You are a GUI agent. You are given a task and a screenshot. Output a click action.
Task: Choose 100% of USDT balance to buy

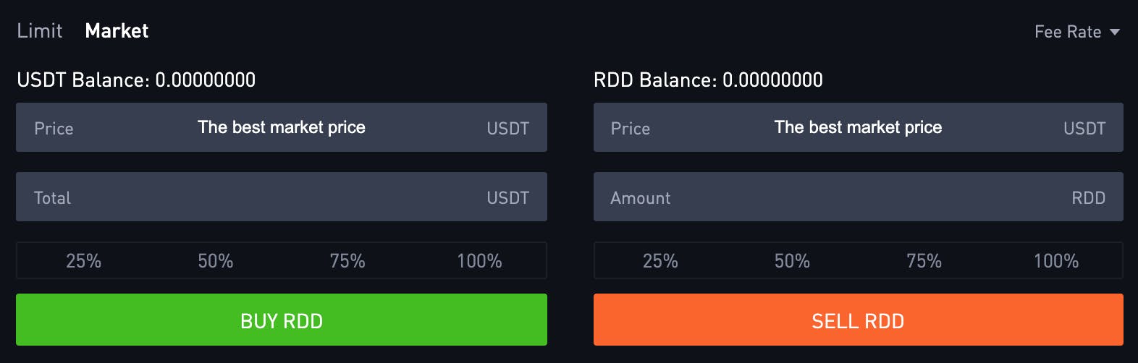pos(479,261)
